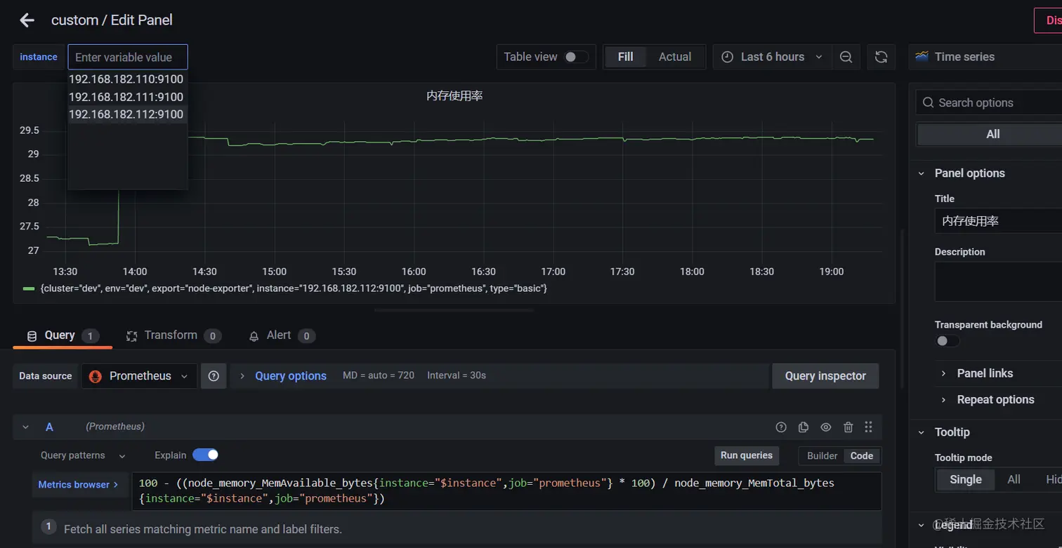Open data source help icon
This screenshot has height=548, width=1062.
tap(214, 376)
